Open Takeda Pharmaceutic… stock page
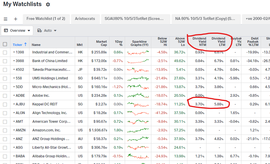The image size is (270, 164). pos(51,70)
